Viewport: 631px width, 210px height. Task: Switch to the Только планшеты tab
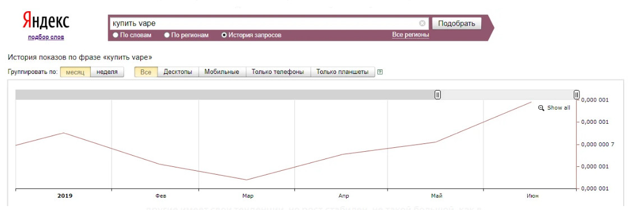343,72
